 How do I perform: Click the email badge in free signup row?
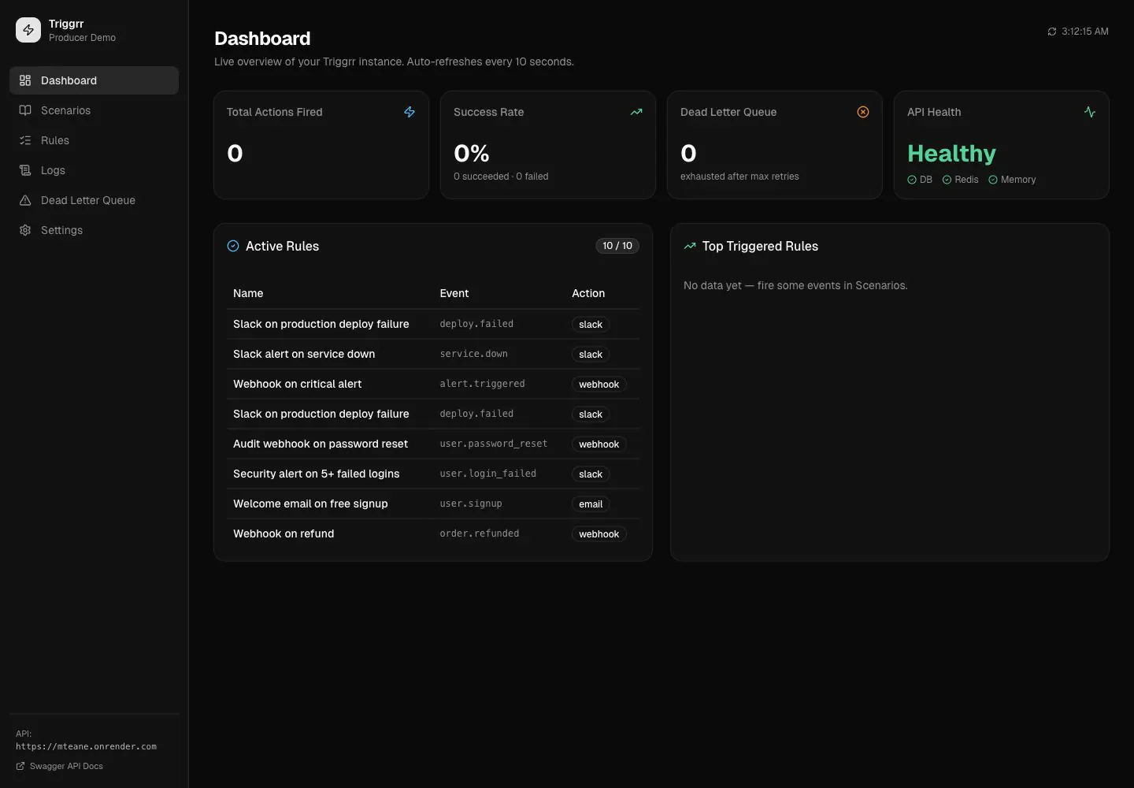tap(591, 504)
